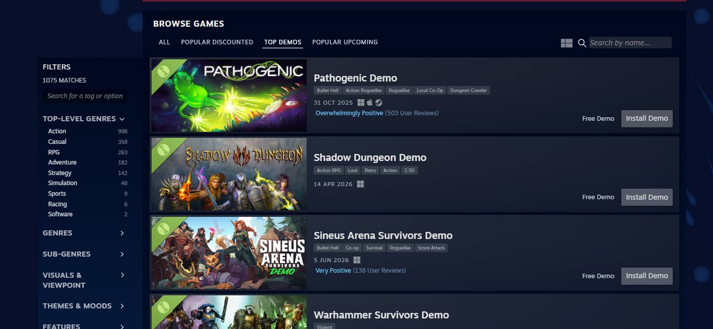Click Pathogenic's Dungeon Crawler tag
713x329 pixels.
(469, 91)
